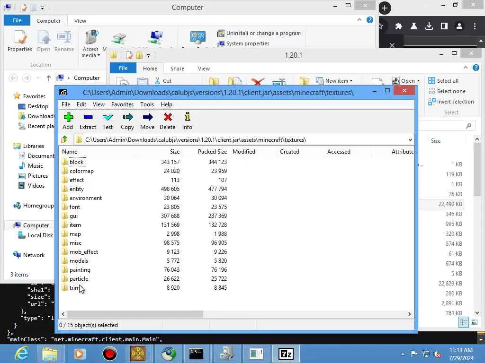485x363 pixels.
Task: Select the font folder
Action: (x=75, y=207)
